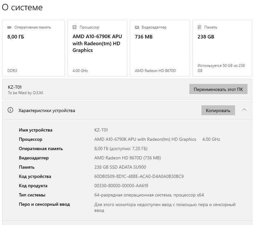259x225 pixels.
Task: Select the 64-разрядная операционная система value
Action: pyautogui.click(x=149, y=195)
